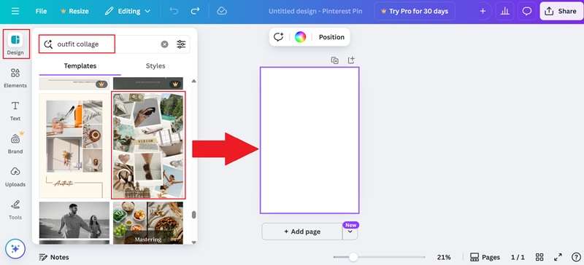Select the vision board photo collage template

[148, 146]
